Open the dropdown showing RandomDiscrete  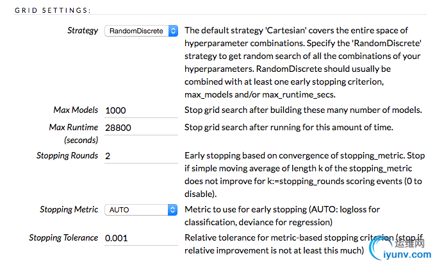click(141, 31)
